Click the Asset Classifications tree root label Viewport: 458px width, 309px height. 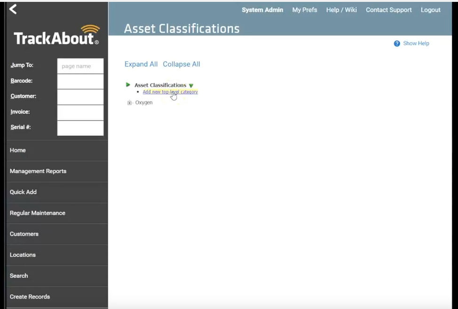click(160, 85)
